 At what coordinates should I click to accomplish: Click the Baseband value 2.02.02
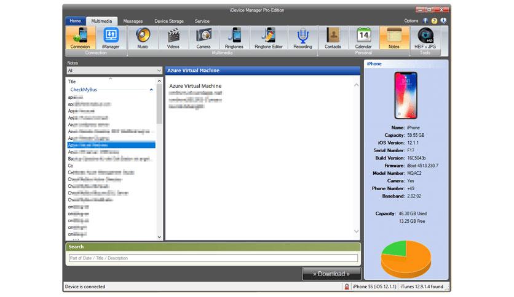pos(414,196)
